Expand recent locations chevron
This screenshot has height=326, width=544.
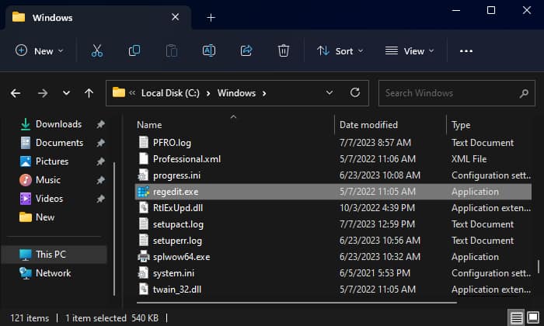click(x=66, y=93)
